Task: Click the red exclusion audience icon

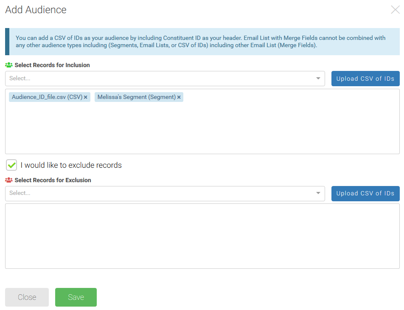Action: coord(9,180)
